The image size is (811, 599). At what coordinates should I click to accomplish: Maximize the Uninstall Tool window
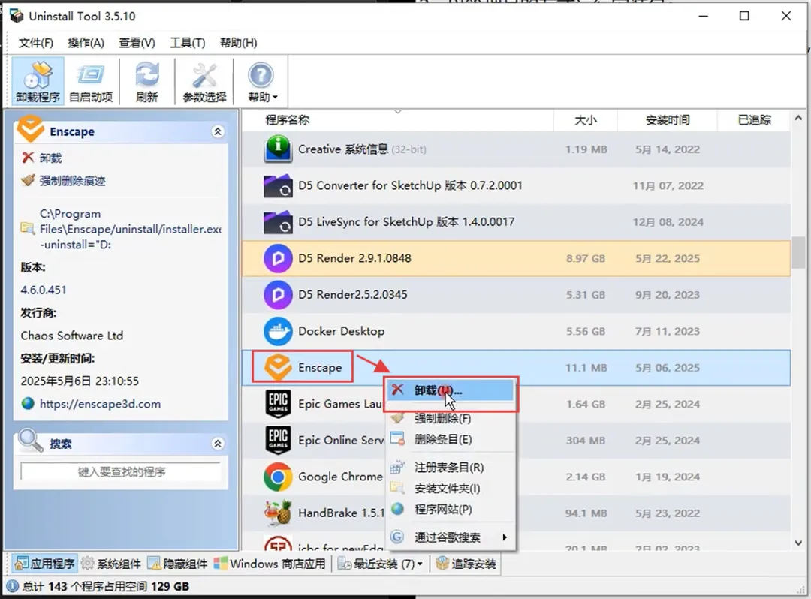744,16
